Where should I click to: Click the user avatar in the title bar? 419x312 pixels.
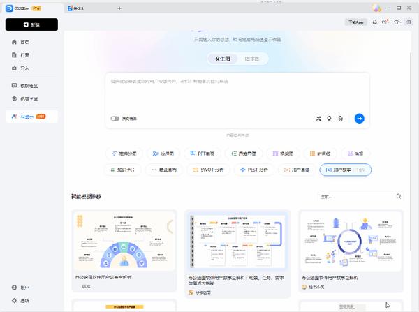(x=376, y=8)
